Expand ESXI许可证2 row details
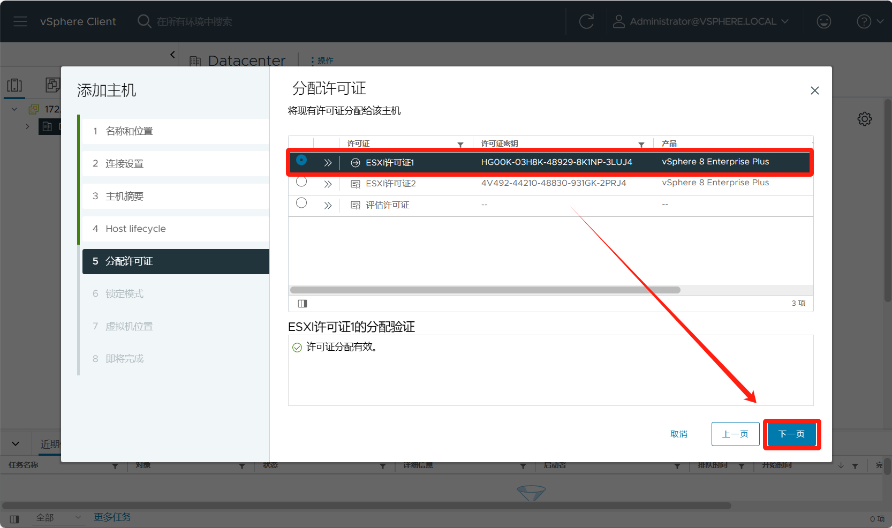892x528 pixels. pyautogui.click(x=328, y=184)
